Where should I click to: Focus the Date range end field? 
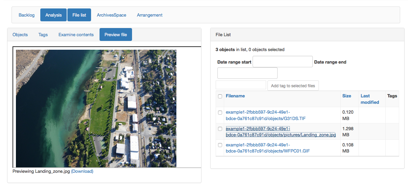coord(247,73)
